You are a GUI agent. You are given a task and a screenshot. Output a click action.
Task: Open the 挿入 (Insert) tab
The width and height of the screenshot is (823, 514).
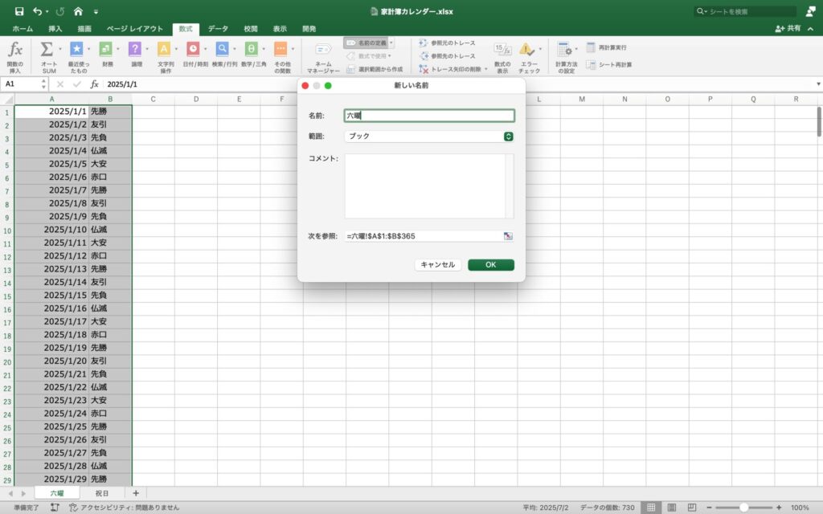click(x=55, y=29)
